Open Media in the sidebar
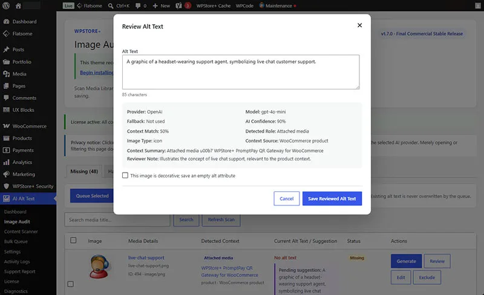The height and width of the screenshot is (295, 484). click(x=28, y=74)
